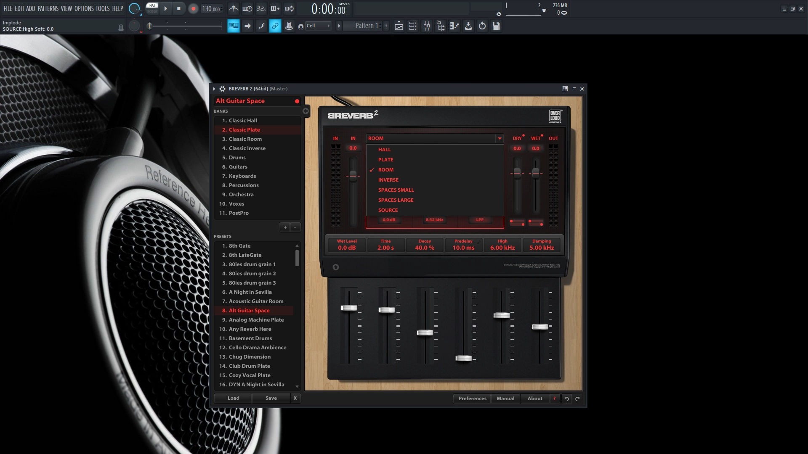
Task: Click the IN level fader handle
Action: [x=353, y=176]
